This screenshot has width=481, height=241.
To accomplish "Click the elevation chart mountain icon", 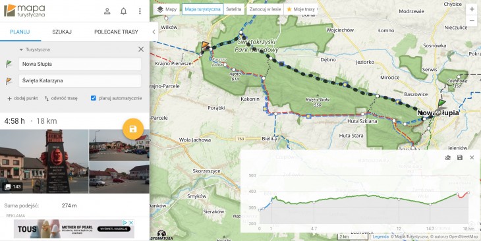I will click(x=447, y=157).
